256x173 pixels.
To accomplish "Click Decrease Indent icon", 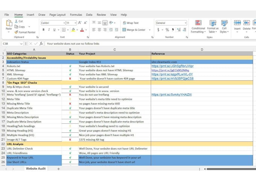I will (x=111, y=30).
